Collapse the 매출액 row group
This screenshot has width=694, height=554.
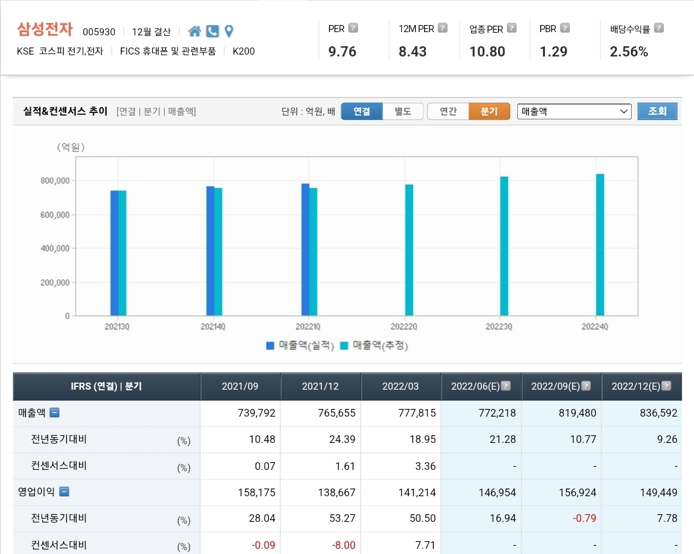(55, 413)
